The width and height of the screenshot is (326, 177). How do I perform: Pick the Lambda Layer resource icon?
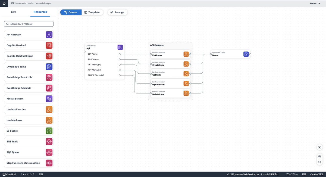[x=49, y=120]
